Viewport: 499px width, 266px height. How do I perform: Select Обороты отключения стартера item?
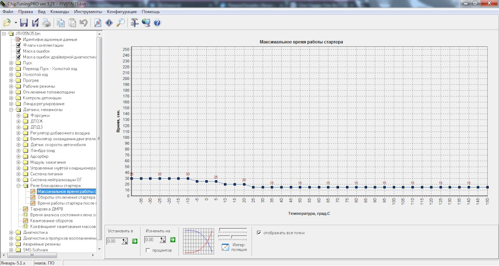(x=66, y=197)
